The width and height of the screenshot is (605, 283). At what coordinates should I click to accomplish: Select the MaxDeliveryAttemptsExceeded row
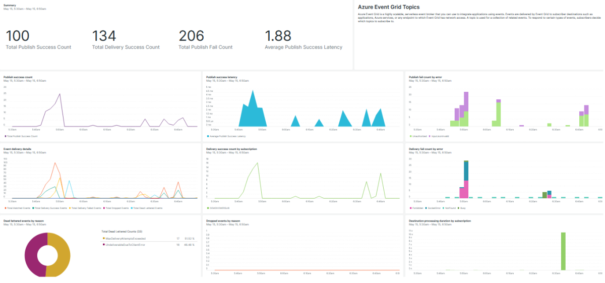(148, 238)
